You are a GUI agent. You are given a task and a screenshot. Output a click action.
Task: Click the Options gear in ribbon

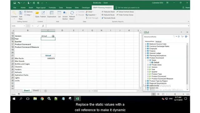tap(28, 12)
